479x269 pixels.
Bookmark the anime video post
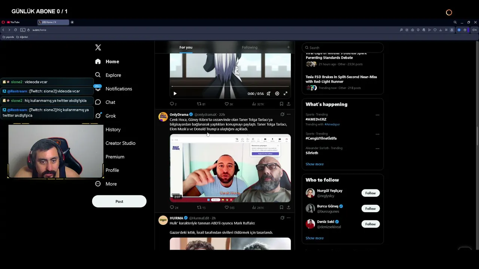pos(281,104)
